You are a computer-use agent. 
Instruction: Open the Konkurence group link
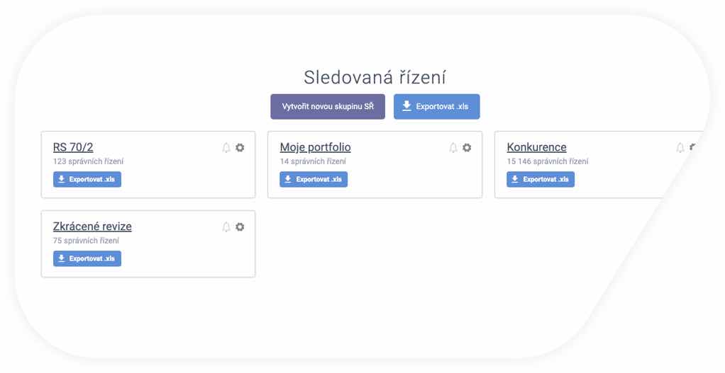pyautogui.click(x=536, y=147)
